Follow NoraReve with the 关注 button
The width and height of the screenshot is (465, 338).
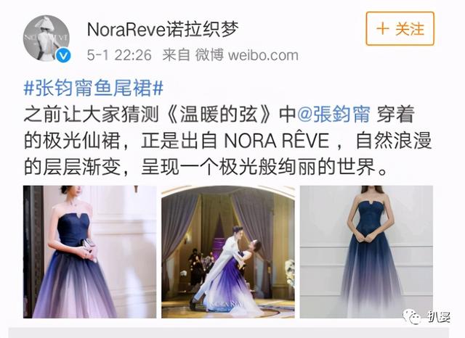(400, 29)
